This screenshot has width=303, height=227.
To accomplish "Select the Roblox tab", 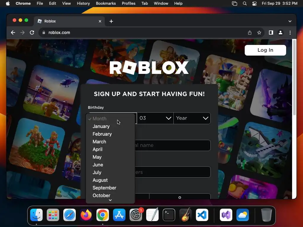I will 69,21.
